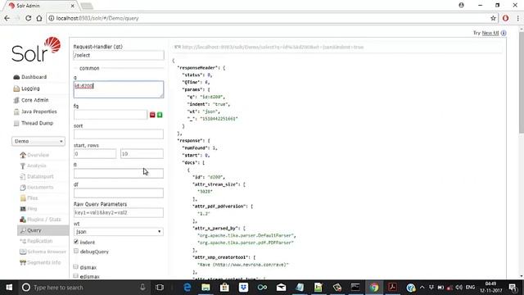Reload the page
524x295 pixels.
click(28, 18)
